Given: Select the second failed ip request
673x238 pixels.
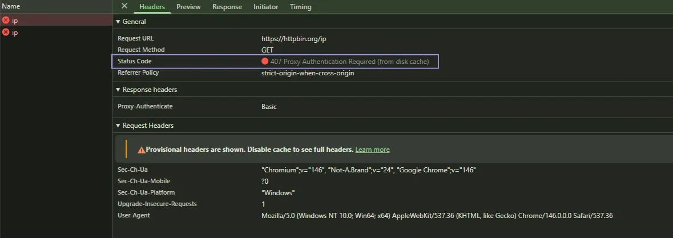Looking at the screenshot, I should (57, 32).
